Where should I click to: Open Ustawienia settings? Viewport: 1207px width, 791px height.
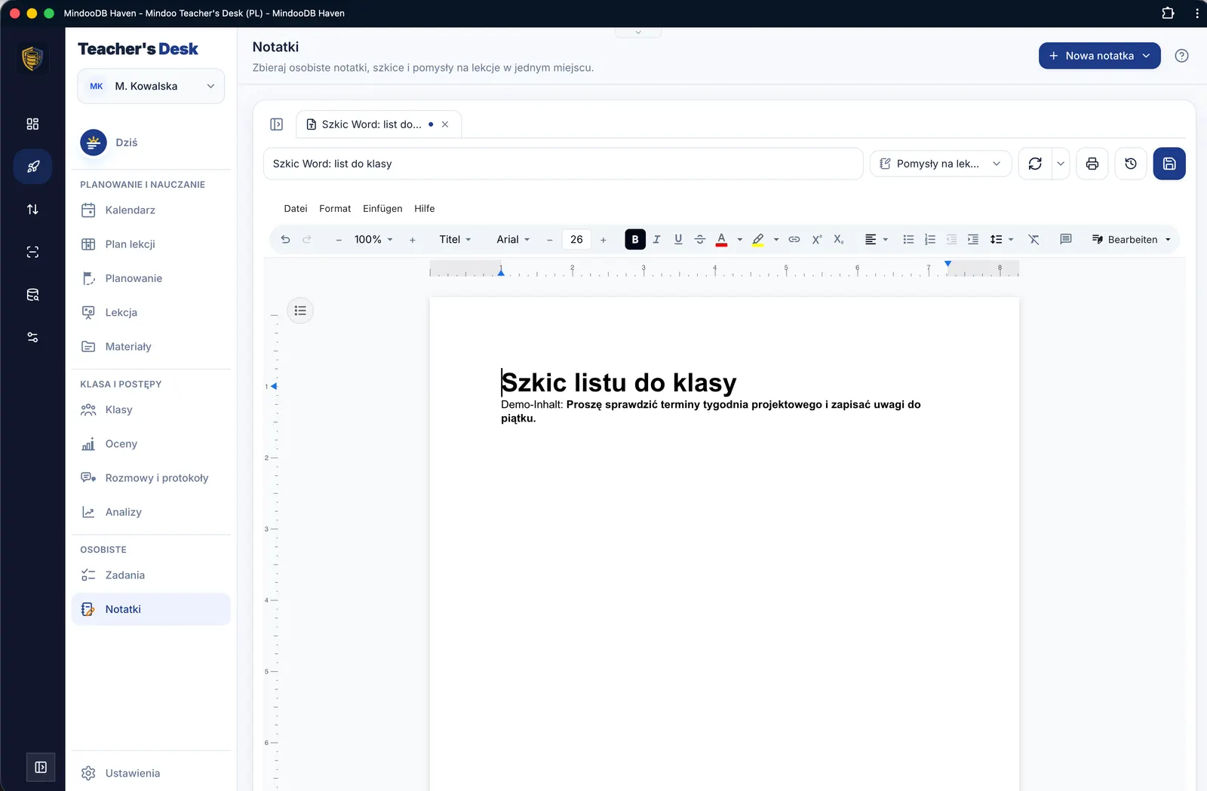coord(151,773)
